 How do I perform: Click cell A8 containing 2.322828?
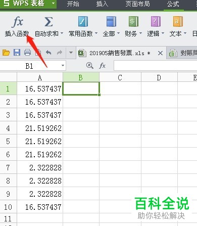(x=40, y=180)
